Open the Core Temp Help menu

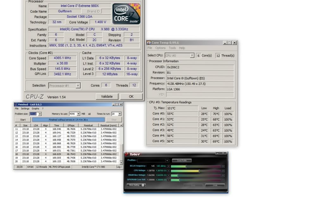(x=182, y=48)
